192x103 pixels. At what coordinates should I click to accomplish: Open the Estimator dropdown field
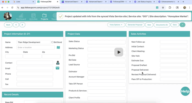point(107,72)
